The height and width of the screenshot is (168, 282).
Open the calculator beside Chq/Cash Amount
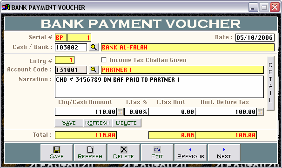point(121,112)
